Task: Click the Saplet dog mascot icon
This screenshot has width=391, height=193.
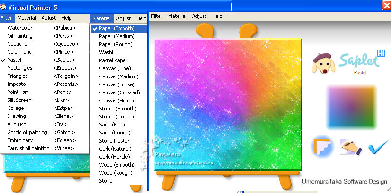Action: pos(323,63)
